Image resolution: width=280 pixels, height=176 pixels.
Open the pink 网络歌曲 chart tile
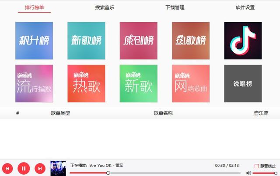tap(191, 84)
